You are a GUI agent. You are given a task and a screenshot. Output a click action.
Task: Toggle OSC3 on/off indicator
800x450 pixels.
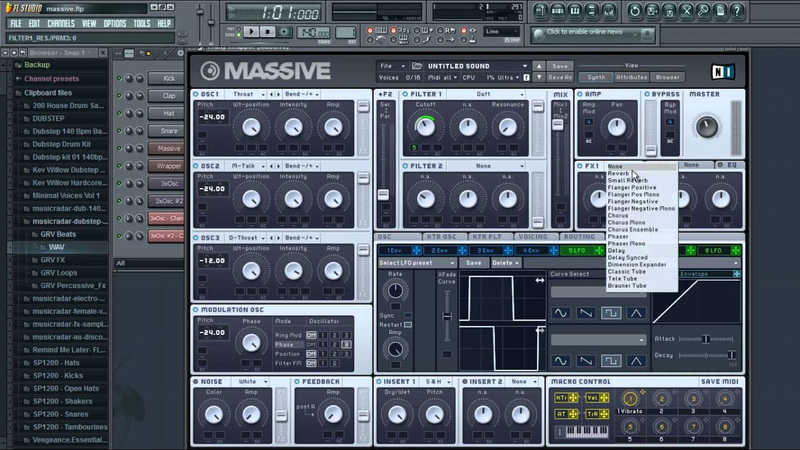tap(196, 238)
